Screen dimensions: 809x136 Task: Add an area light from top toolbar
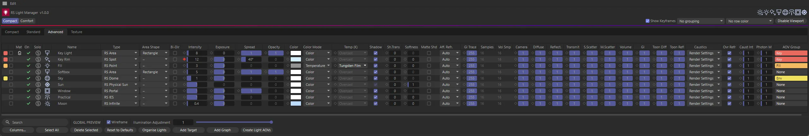coord(779,13)
